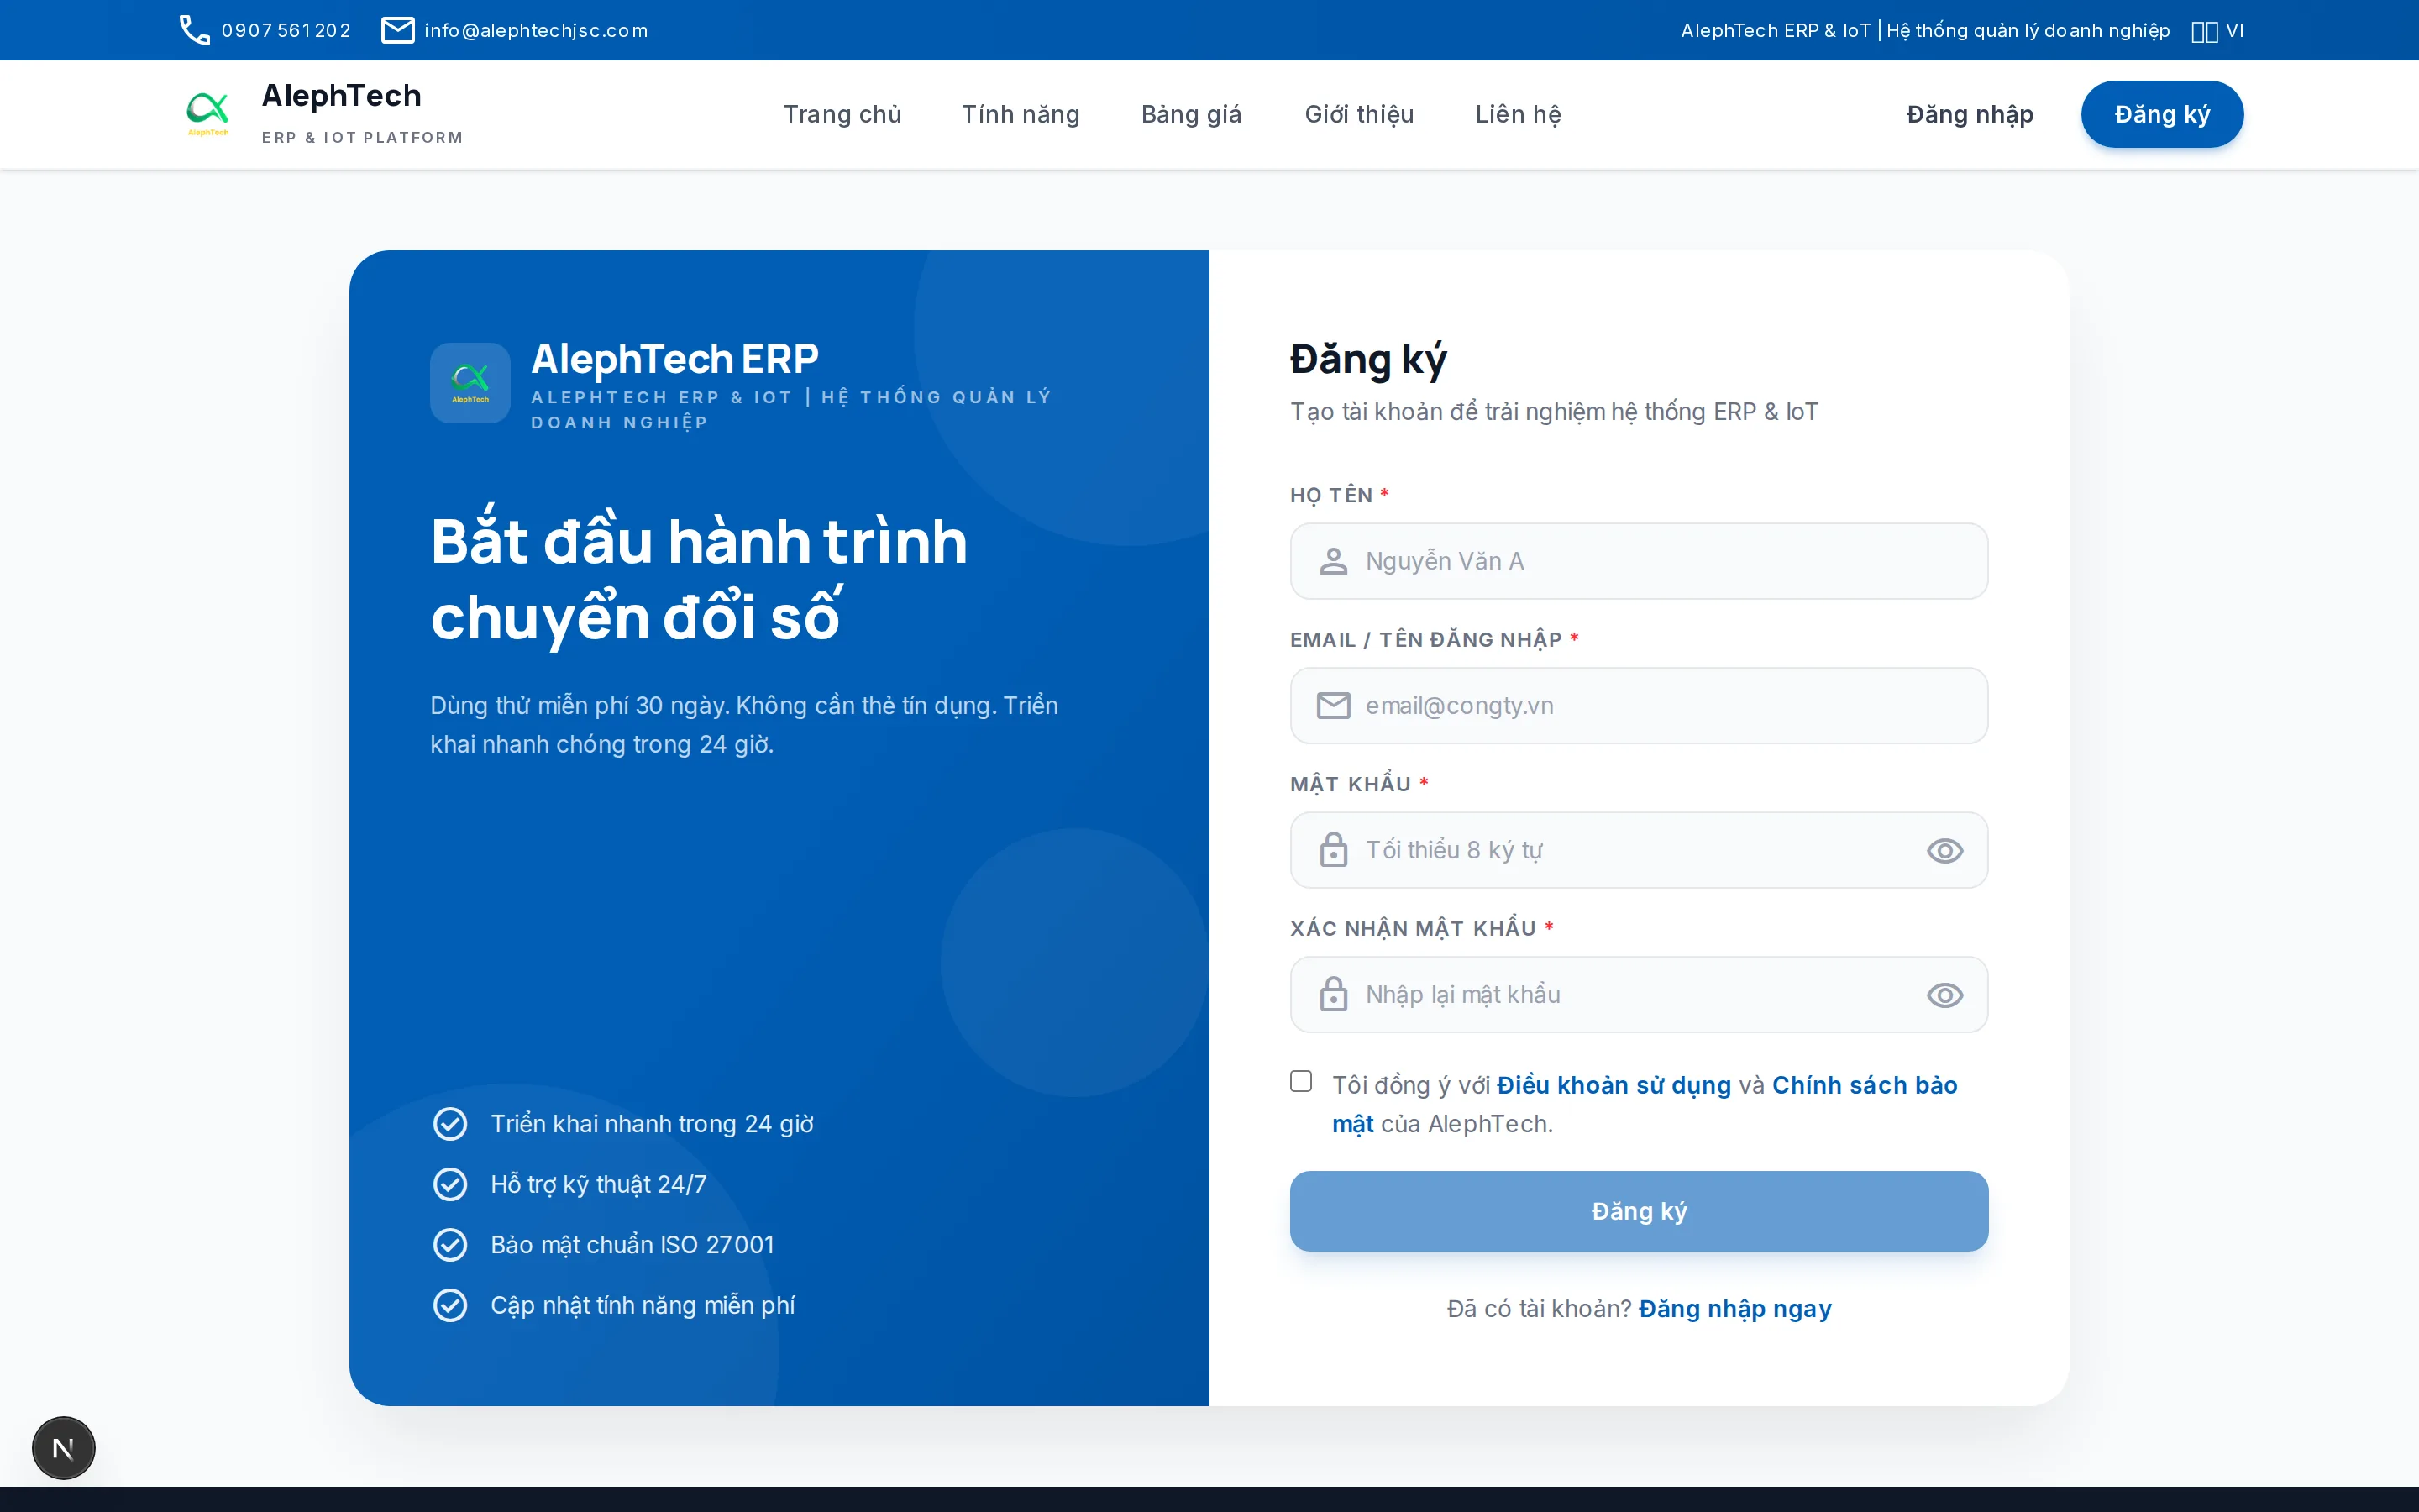This screenshot has width=2419, height=1512.
Task: Open Điều khoản sử dụng link
Action: 1614,1085
